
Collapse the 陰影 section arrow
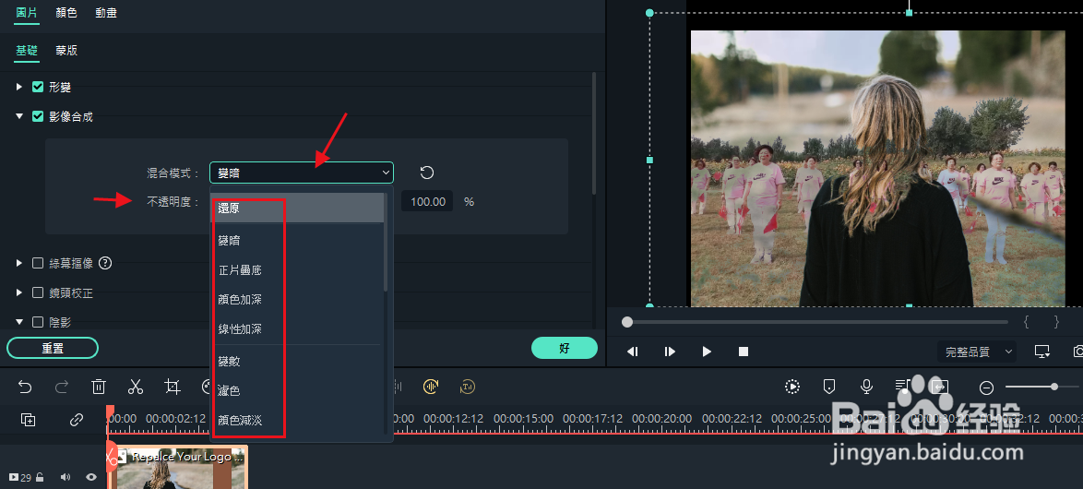click(19, 321)
